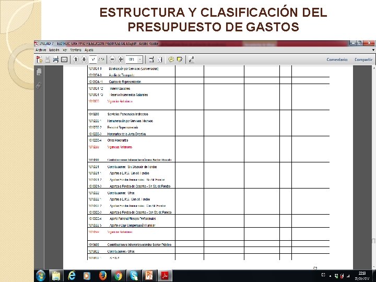Image resolution: width=376 pixels, height=282 pixels.
Task: Click the vertical scrollbar of the PDF
Action: pyautogui.click(x=374, y=168)
